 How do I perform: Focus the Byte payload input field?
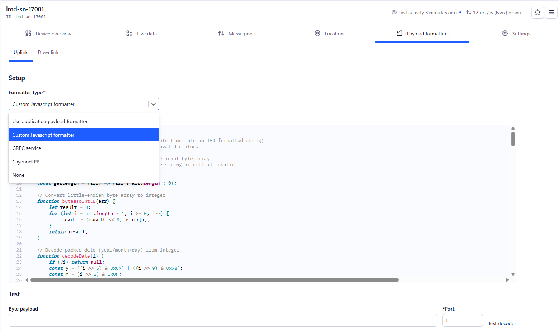pyautogui.click(x=223, y=321)
